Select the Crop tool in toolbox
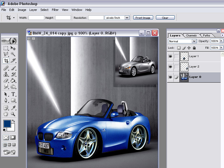The width and height of the screenshot is (224, 168). (x=6, y=60)
